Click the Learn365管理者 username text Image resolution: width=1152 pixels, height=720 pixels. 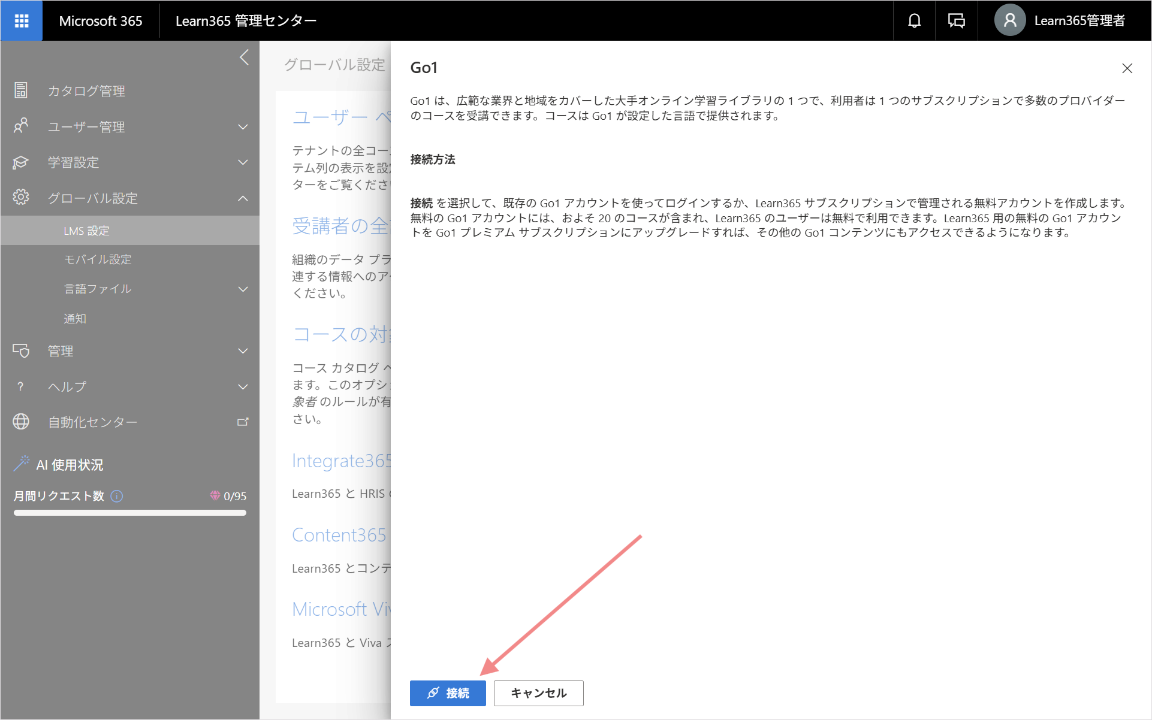click(1079, 21)
